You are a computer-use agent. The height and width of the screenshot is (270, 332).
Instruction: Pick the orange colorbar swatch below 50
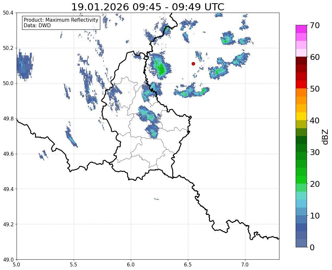point(301,93)
